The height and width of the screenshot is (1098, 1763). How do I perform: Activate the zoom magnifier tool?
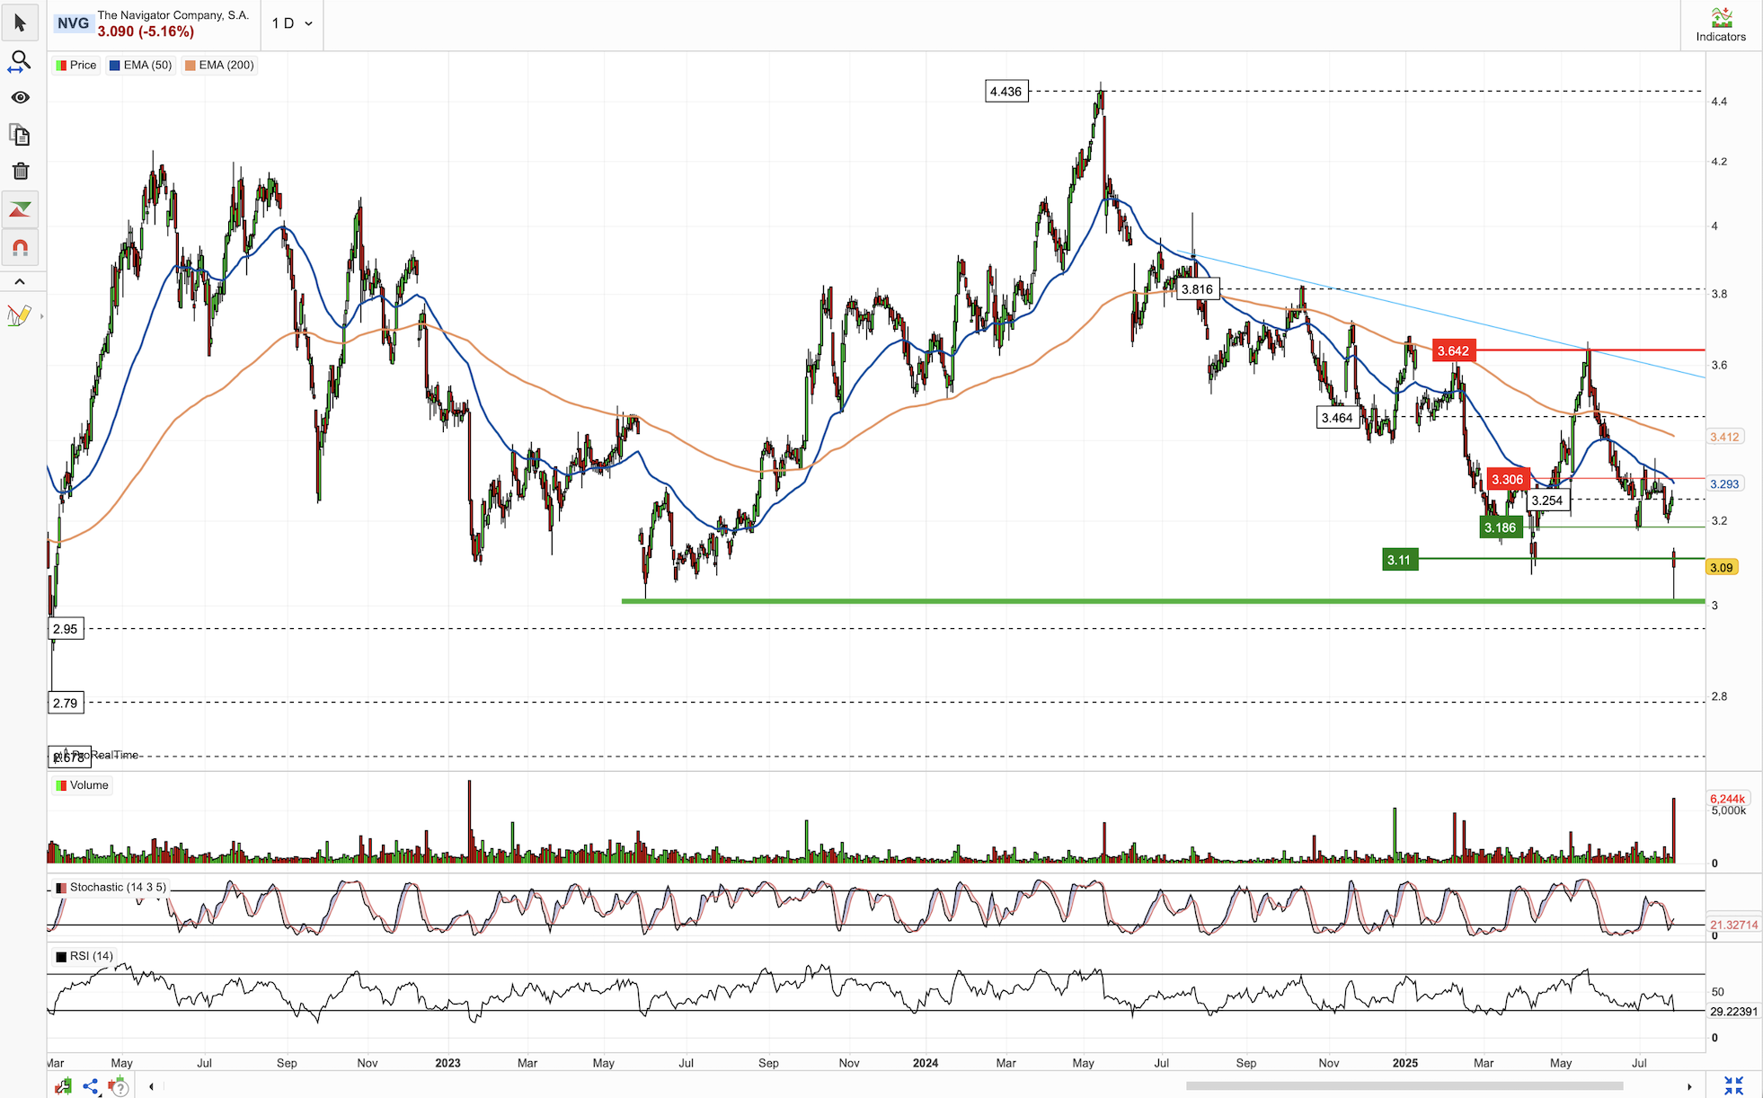[20, 61]
